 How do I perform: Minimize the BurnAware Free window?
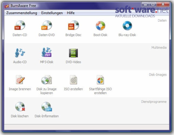pos(145,4)
